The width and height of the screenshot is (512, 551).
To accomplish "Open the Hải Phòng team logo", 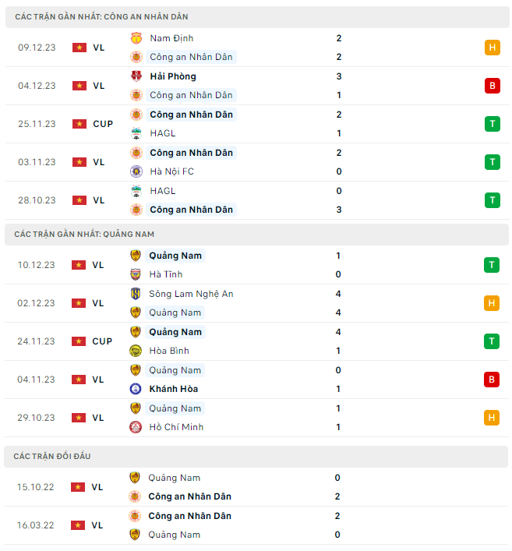I will (x=136, y=76).
